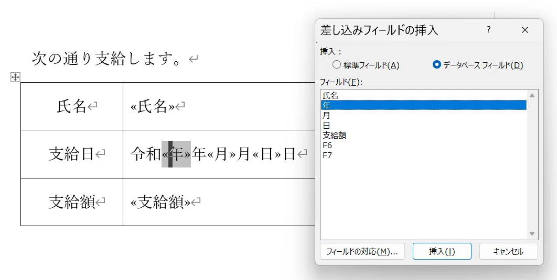Click the 支給日 label cell in the table

[72, 154]
